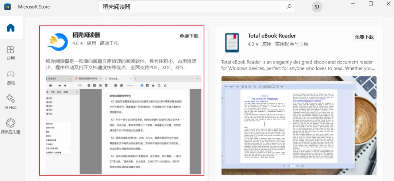394x181 pixels.
Task: Open AI Hub from the sidebar
Action: [11, 102]
